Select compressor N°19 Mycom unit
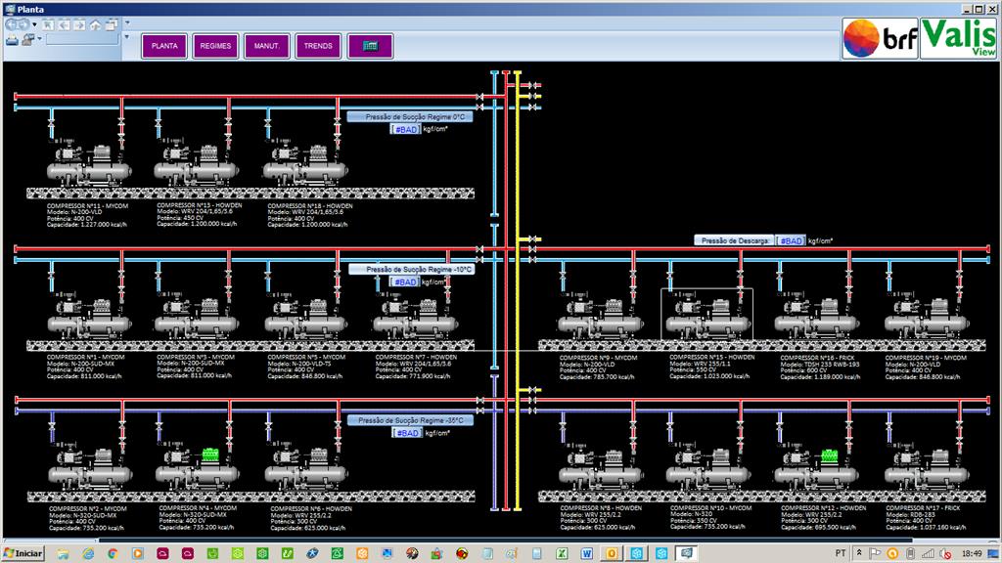 (927, 316)
